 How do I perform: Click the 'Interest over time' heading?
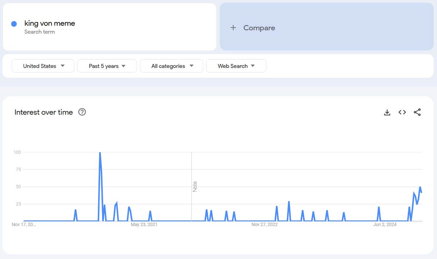pos(44,112)
